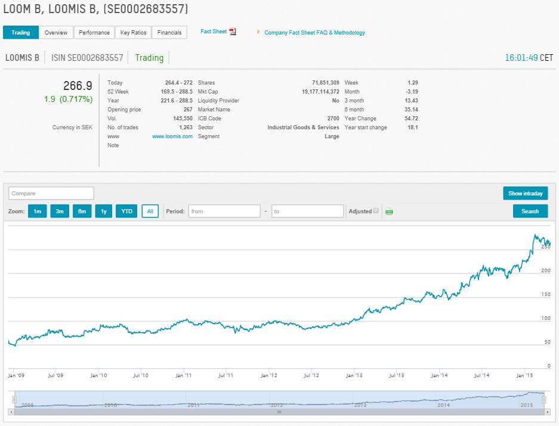The image size is (559, 426).
Task: Click the Period from date field
Action: [x=224, y=212]
